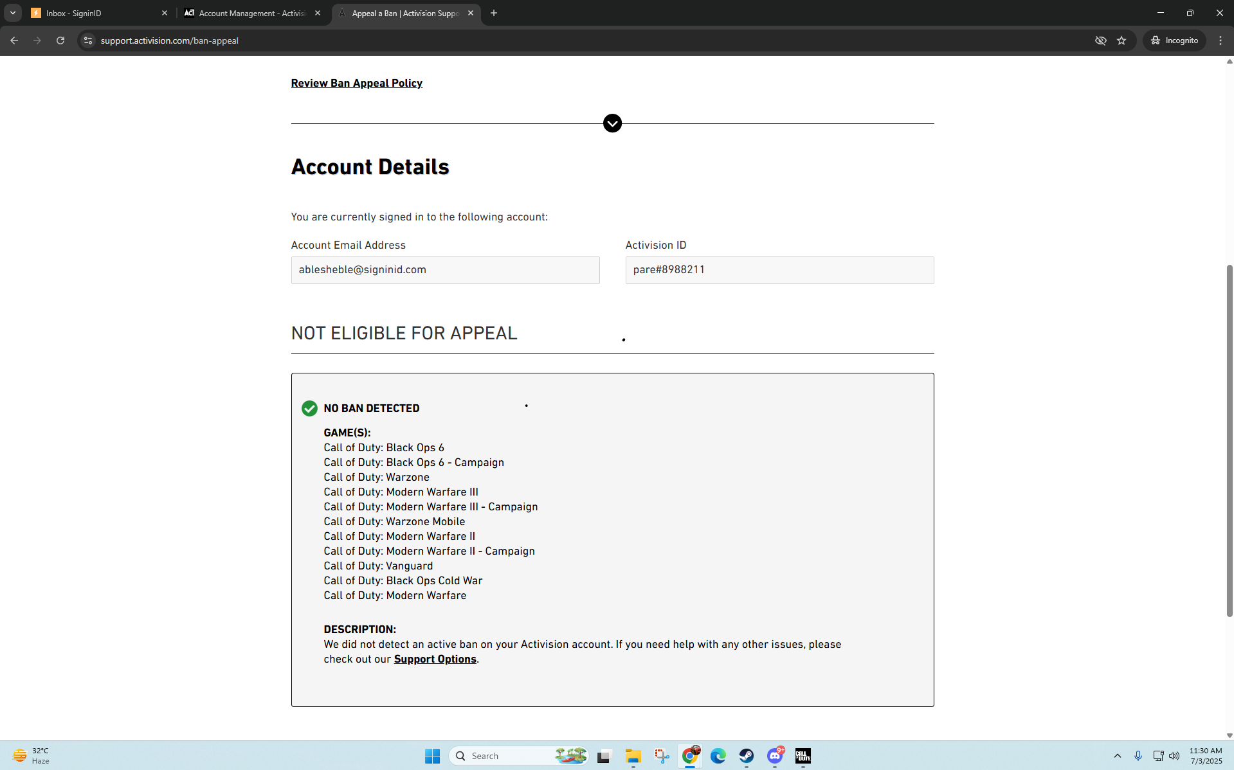Show hidden system tray icons
Screen dimensions: 1234x770
click(1118, 756)
